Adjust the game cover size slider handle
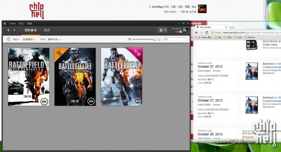 point(155,39)
